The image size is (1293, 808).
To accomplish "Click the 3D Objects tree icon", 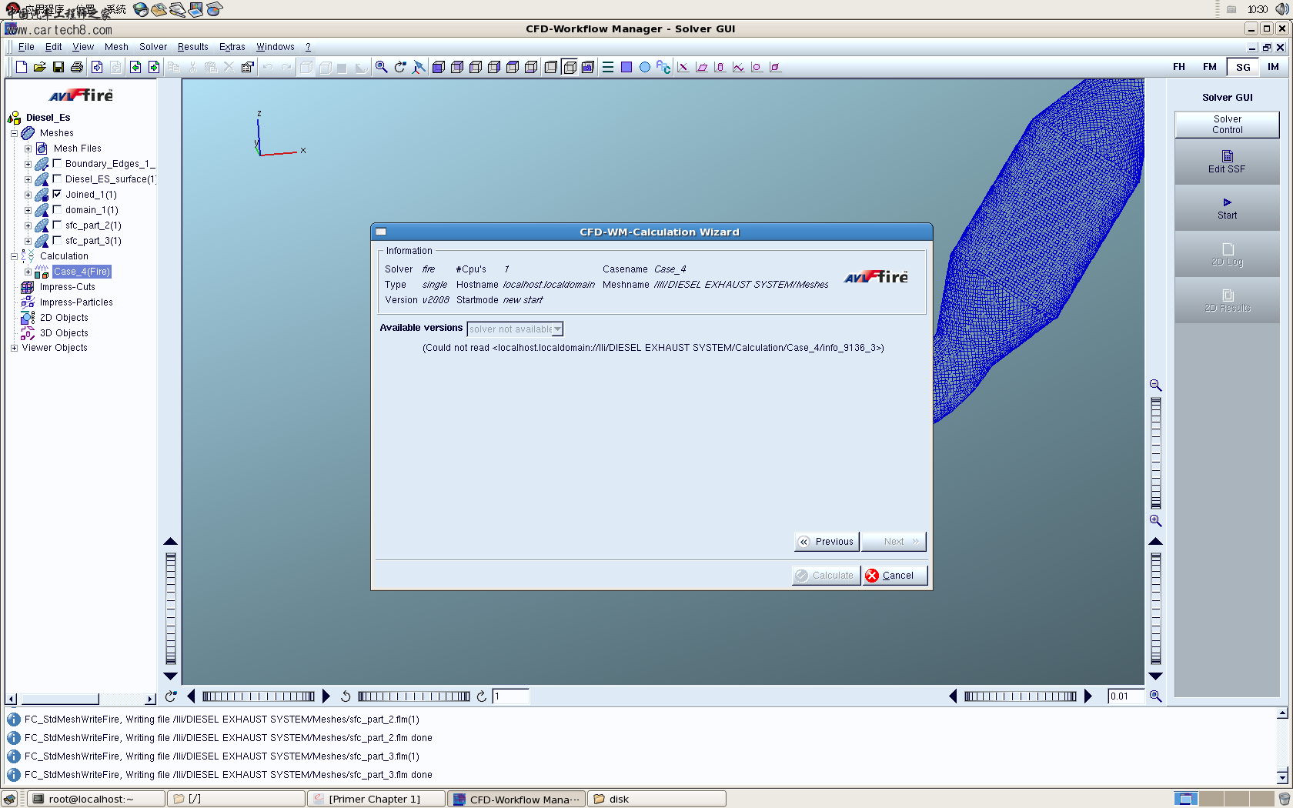I will (x=27, y=333).
